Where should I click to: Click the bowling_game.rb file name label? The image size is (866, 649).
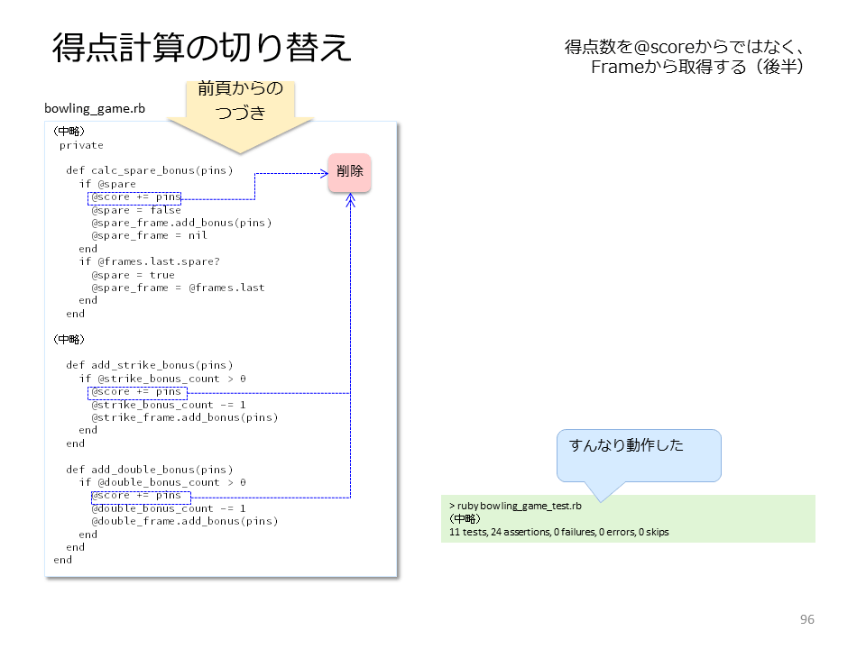point(95,108)
